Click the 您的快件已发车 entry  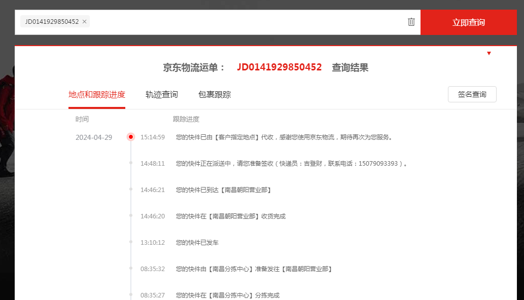(197, 243)
